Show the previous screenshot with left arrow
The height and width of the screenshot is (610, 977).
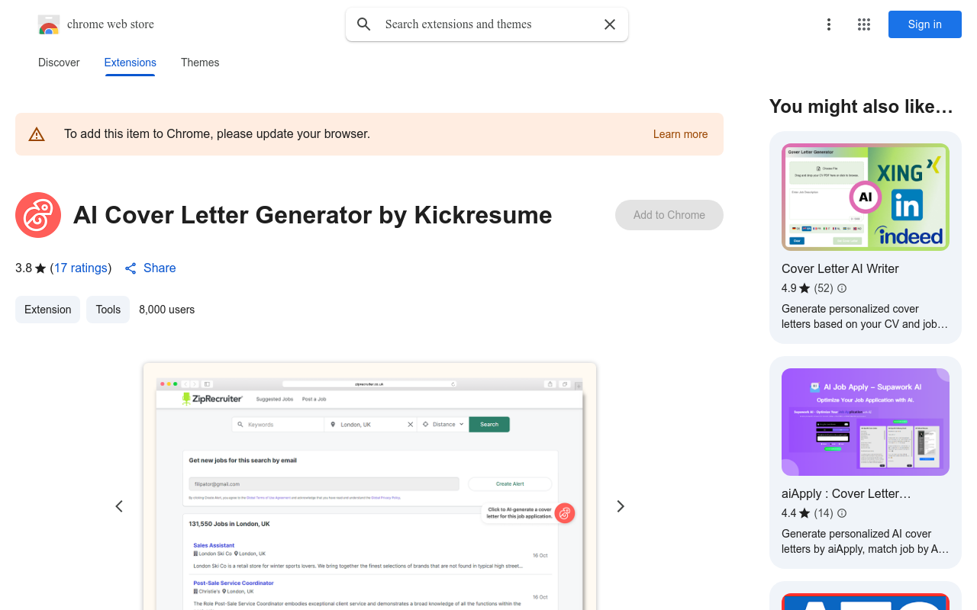[x=119, y=506]
